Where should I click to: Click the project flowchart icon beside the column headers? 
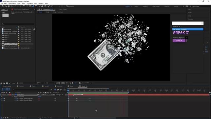click(x=34, y=29)
